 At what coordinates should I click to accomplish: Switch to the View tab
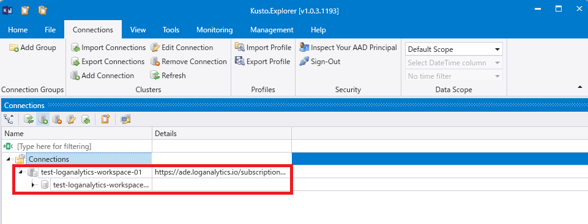(x=138, y=30)
